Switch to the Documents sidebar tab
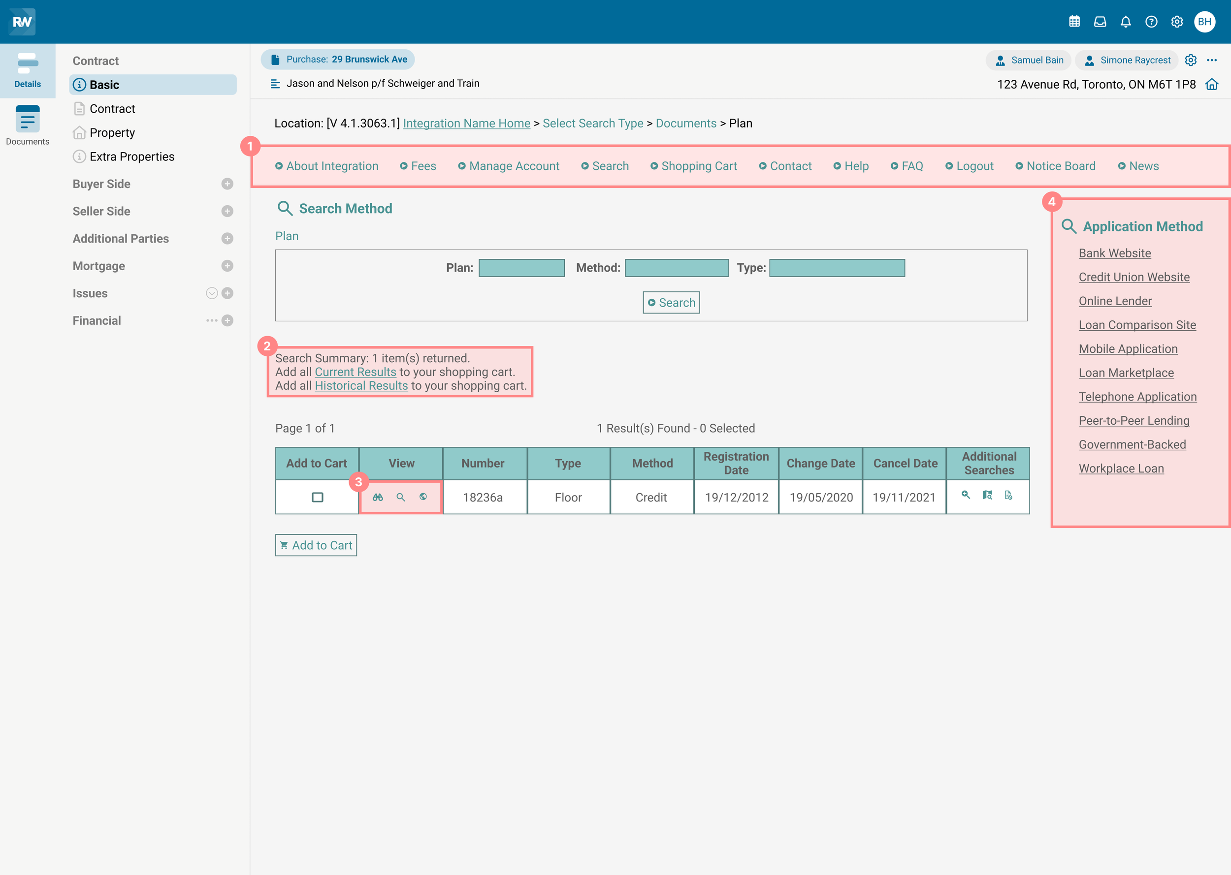 coord(28,125)
